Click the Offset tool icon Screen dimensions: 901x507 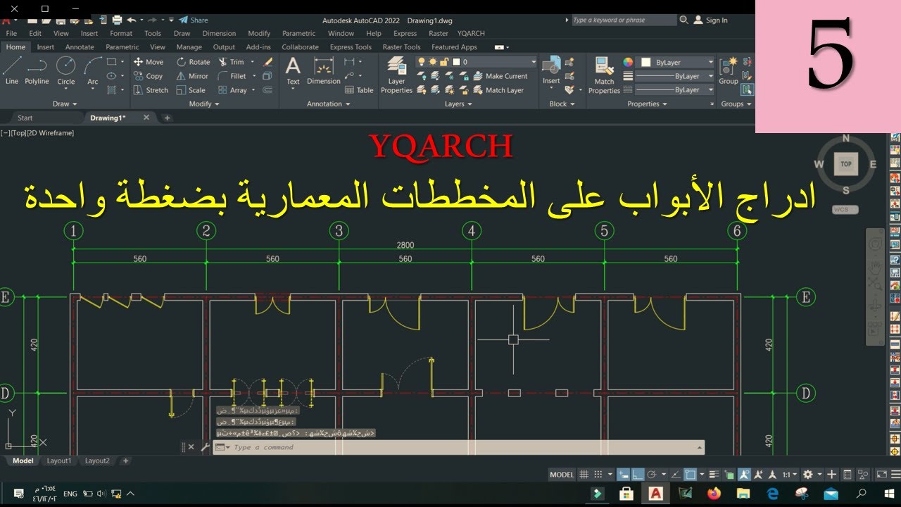pyautogui.click(x=267, y=90)
